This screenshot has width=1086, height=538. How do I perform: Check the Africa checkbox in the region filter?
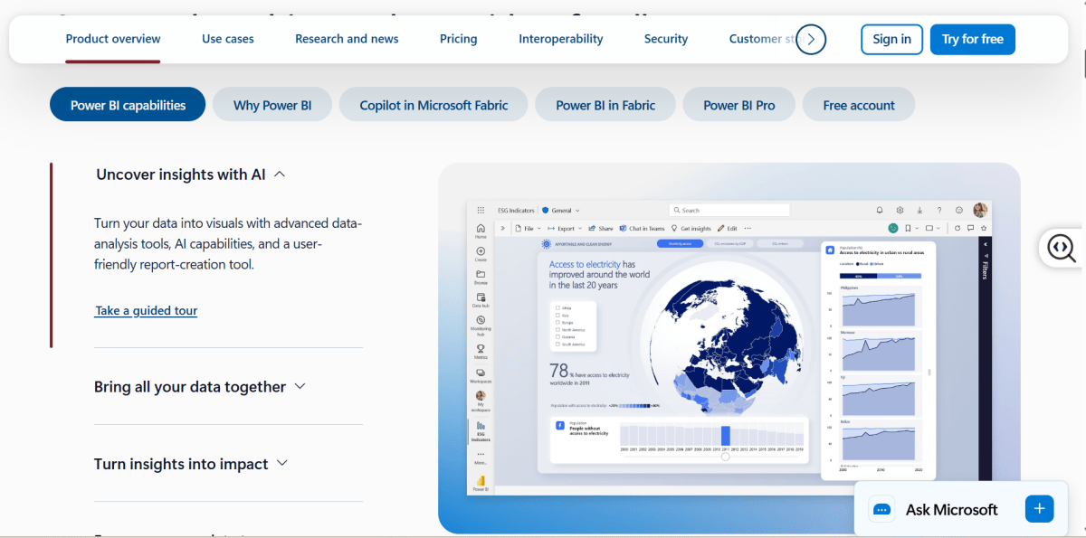557,307
